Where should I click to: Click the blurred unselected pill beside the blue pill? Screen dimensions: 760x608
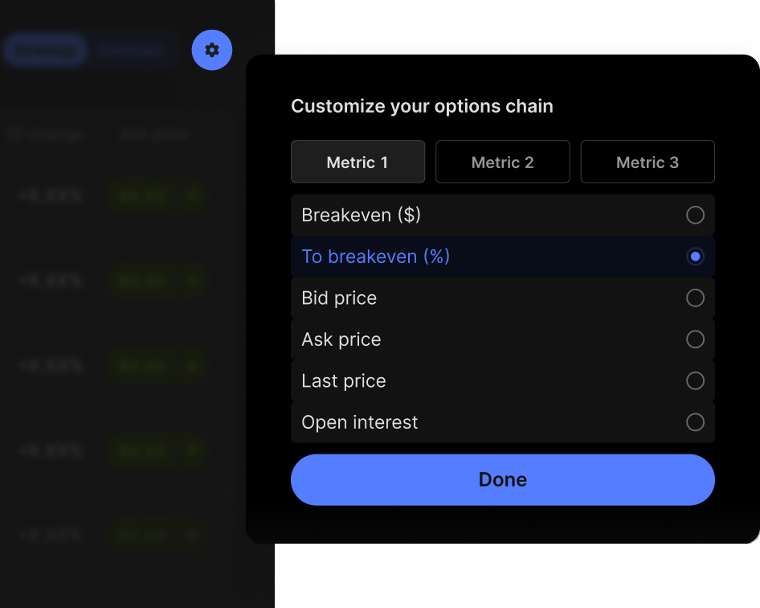[132, 50]
